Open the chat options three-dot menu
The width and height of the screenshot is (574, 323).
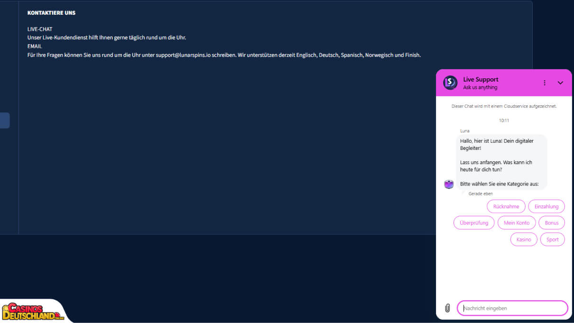[x=545, y=83]
